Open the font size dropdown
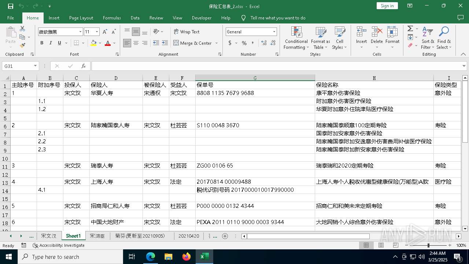The image size is (469, 264). pos(97,32)
